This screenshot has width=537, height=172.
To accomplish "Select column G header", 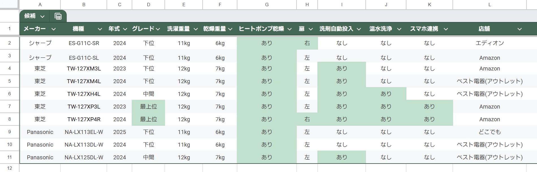I will click(267, 5).
